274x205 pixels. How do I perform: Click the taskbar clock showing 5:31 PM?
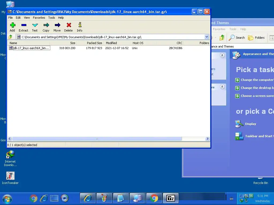point(262,196)
